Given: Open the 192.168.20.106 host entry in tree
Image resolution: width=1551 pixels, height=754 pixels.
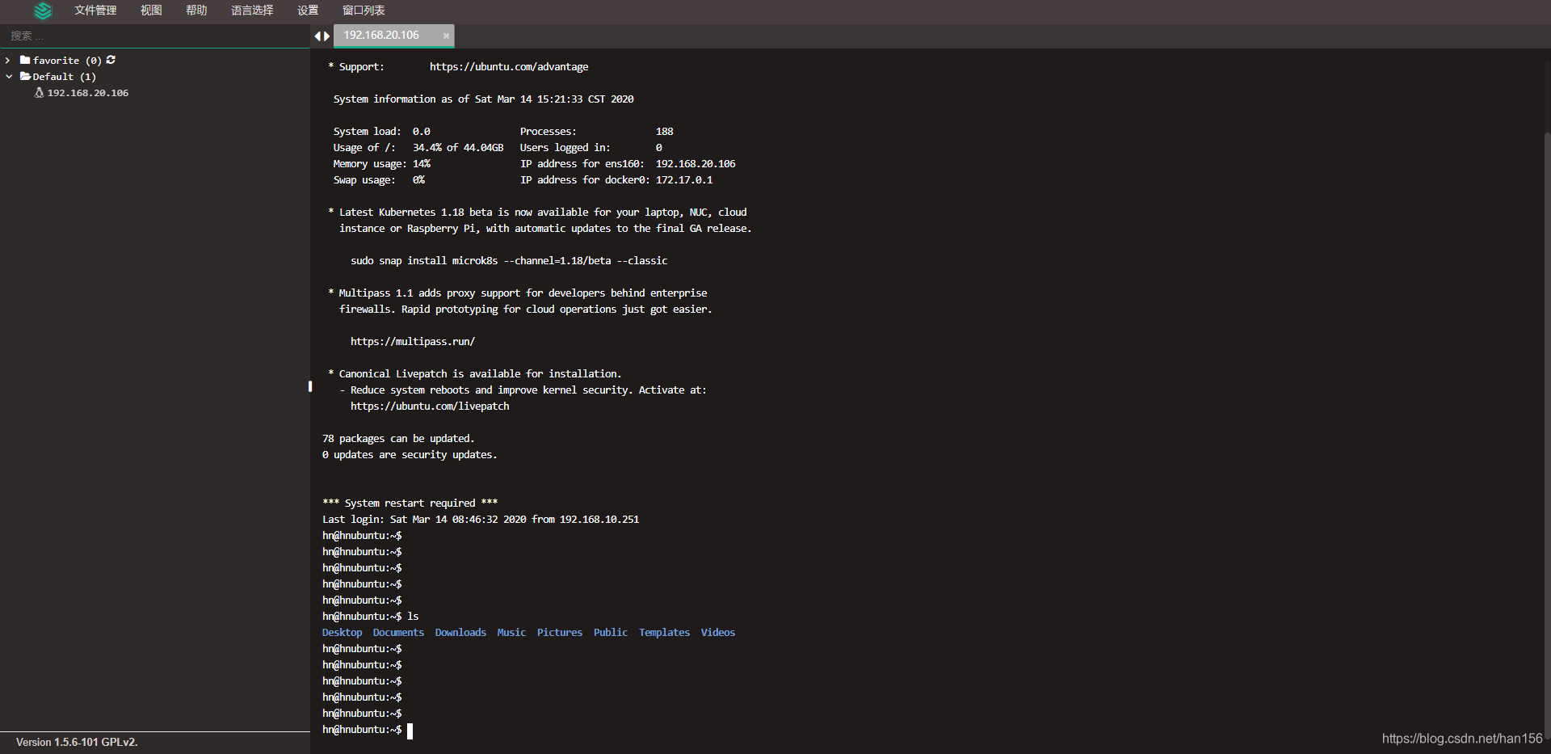Looking at the screenshot, I should pos(87,93).
